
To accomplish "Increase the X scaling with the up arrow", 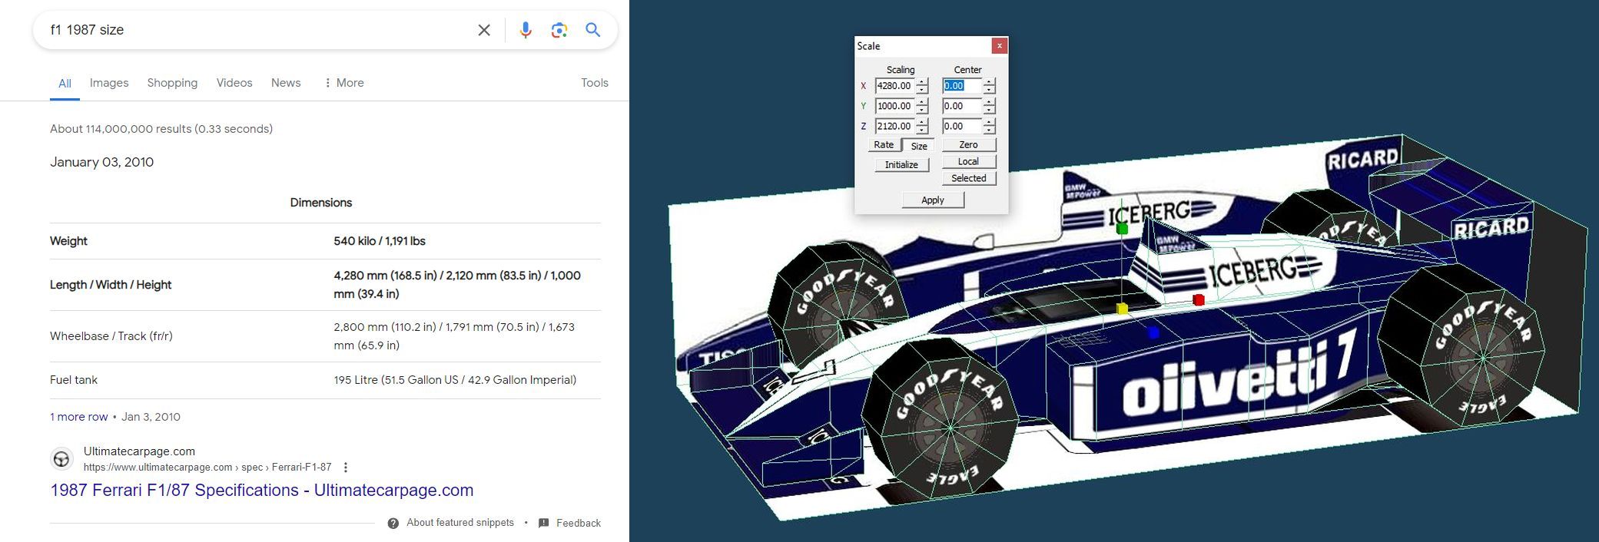I will pyautogui.click(x=922, y=82).
